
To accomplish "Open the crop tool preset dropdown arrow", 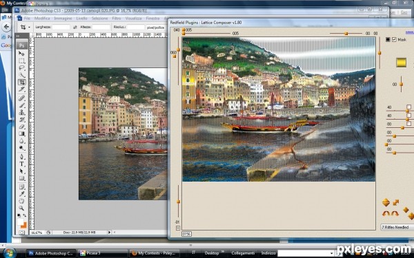I will [29, 27].
